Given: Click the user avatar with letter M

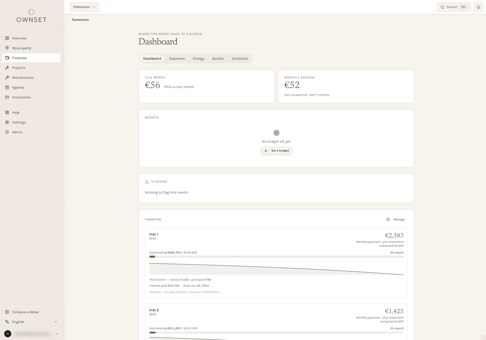Looking at the screenshot, I should click(8, 334).
